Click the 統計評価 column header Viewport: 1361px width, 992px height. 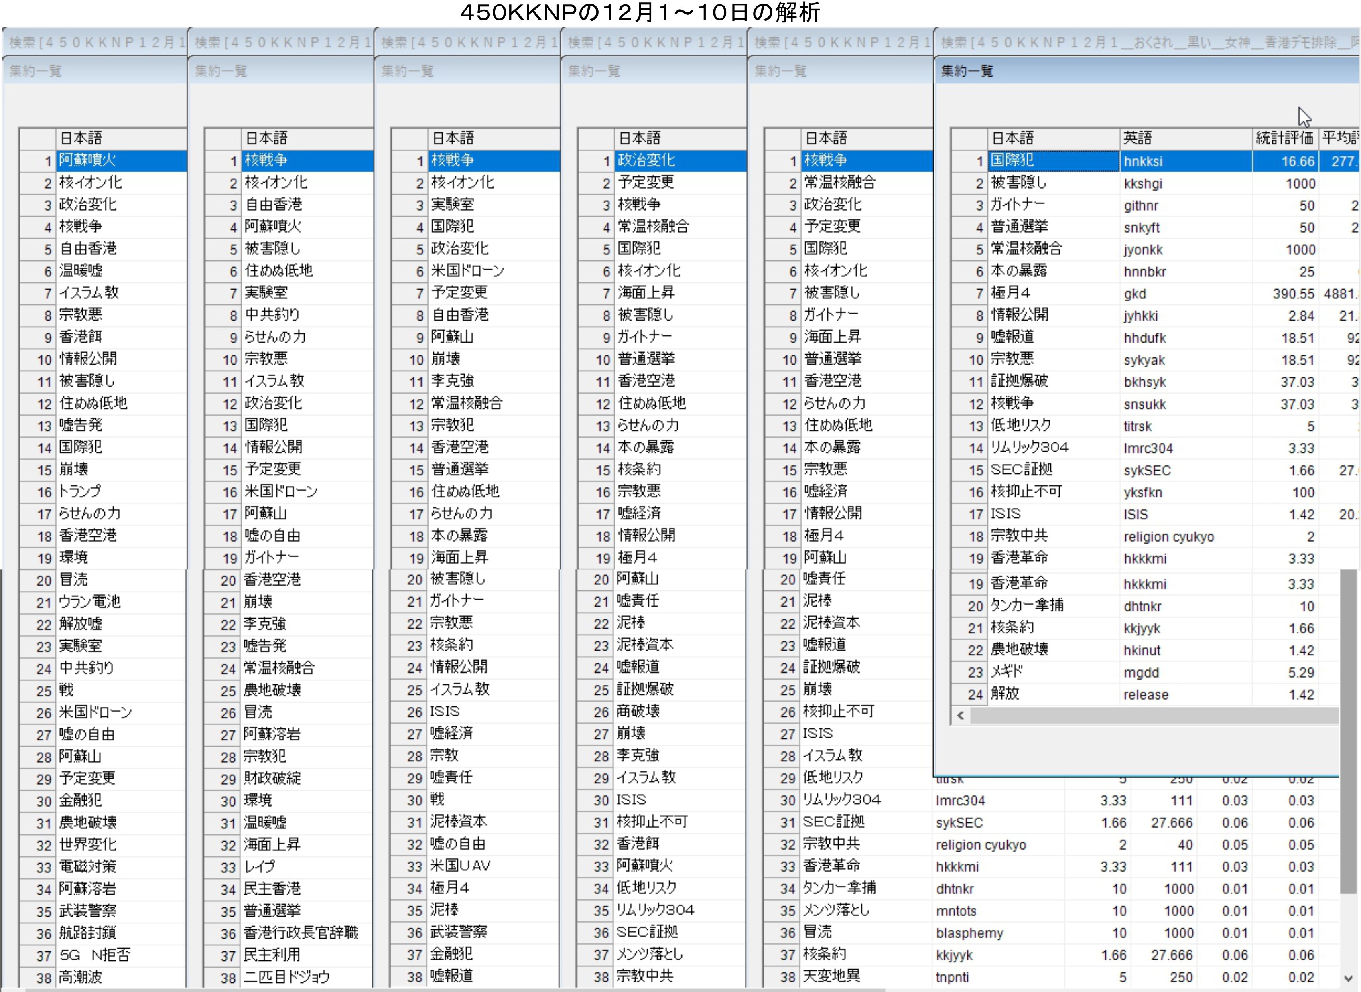(1284, 138)
